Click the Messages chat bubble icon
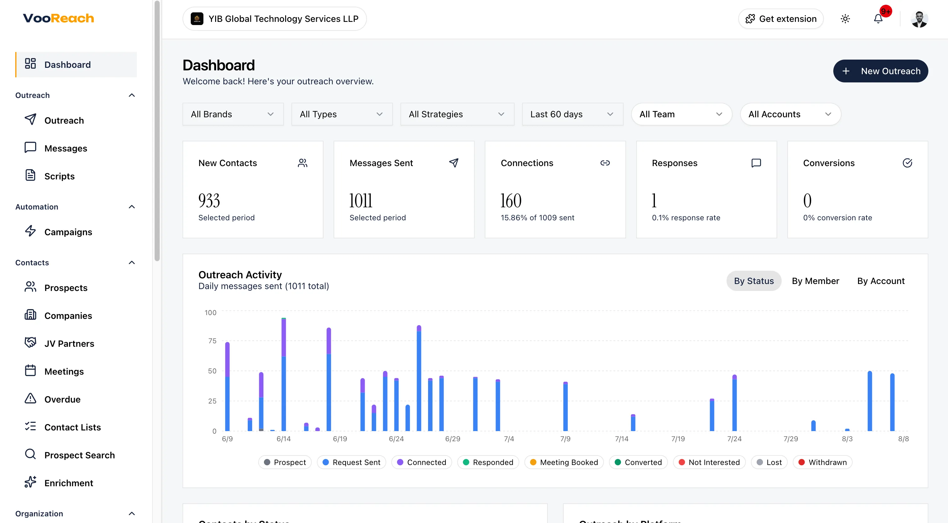 click(x=30, y=148)
